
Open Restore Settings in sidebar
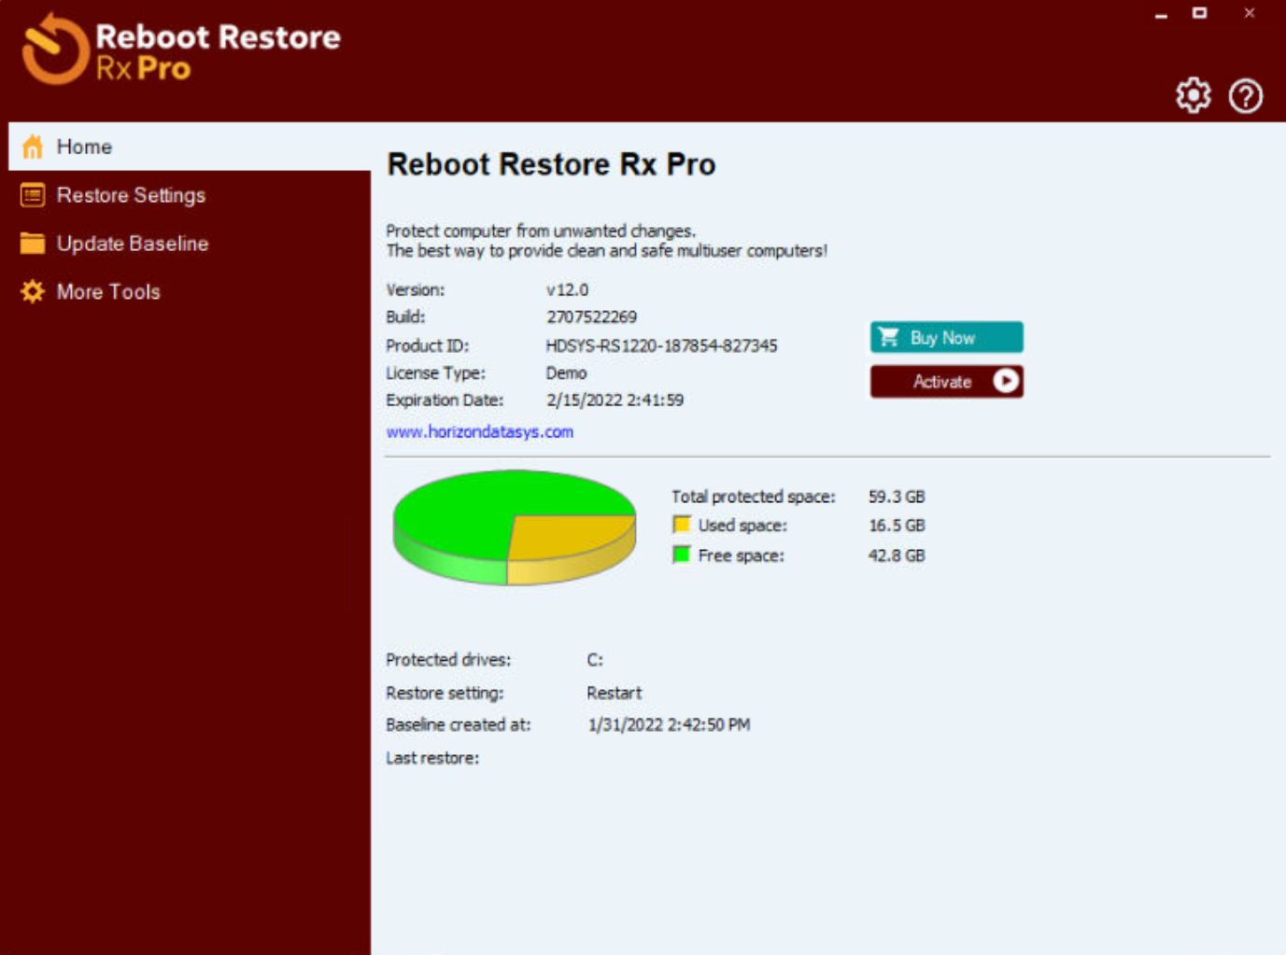coord(190,195)
